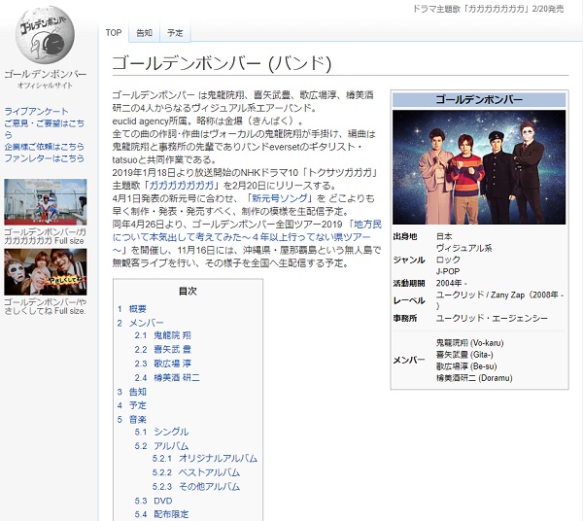
Task: Jump to DVD section in contents
Action: click(x=163, y=500)
